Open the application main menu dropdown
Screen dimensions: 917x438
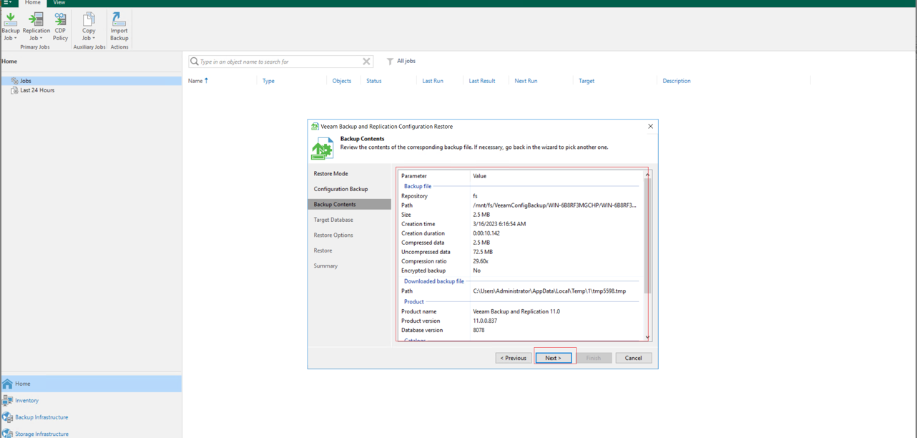[8, 3]
